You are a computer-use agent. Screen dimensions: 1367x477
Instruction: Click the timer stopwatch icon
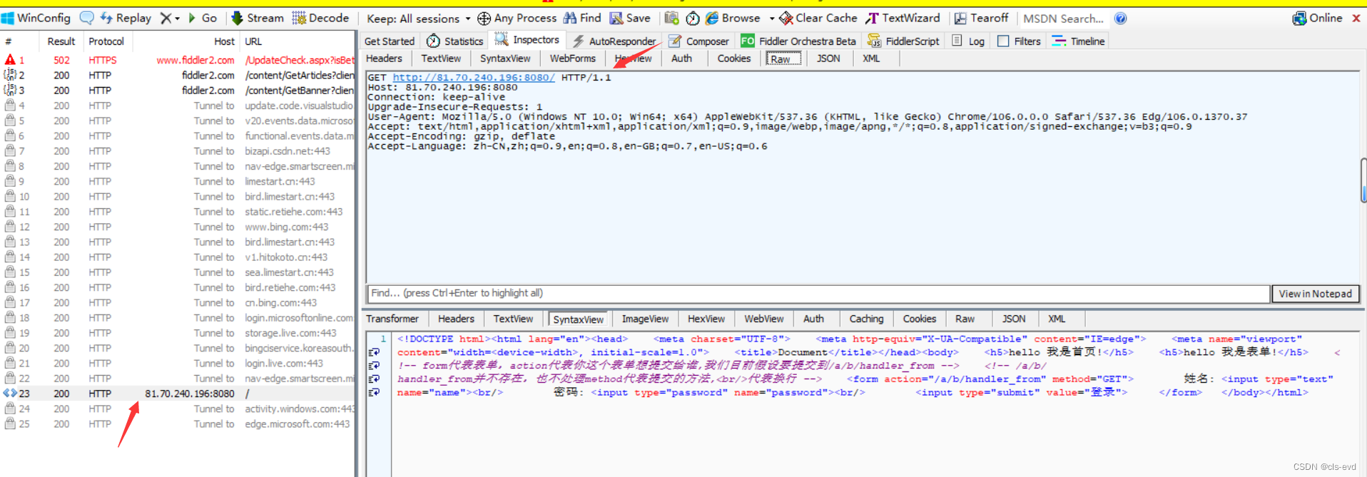click(692, 19)
